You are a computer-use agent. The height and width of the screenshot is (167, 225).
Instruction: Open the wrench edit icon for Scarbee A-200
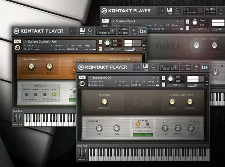(x=82, y=78)
